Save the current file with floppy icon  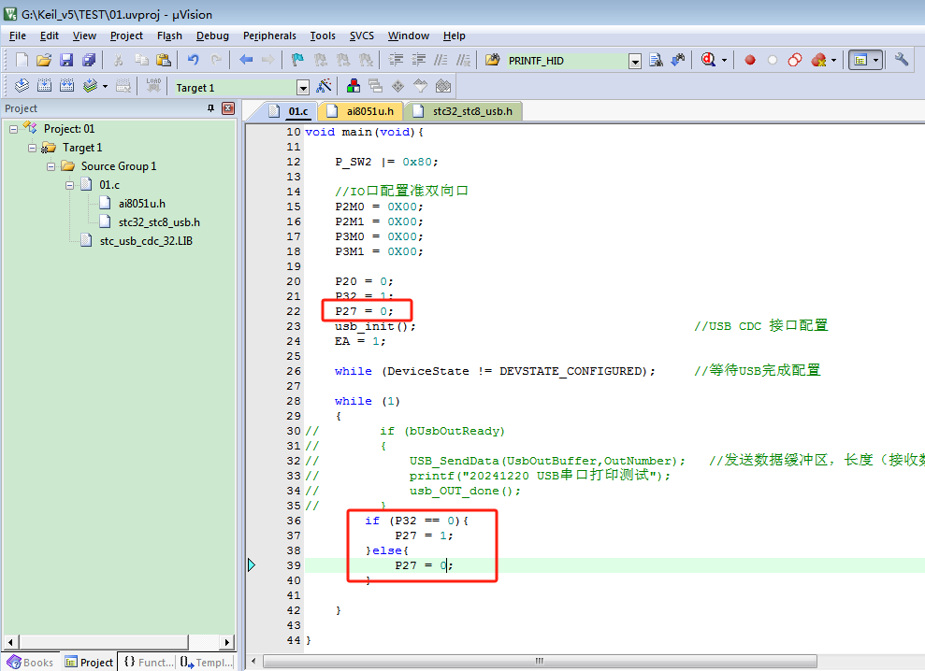point(66,60)
